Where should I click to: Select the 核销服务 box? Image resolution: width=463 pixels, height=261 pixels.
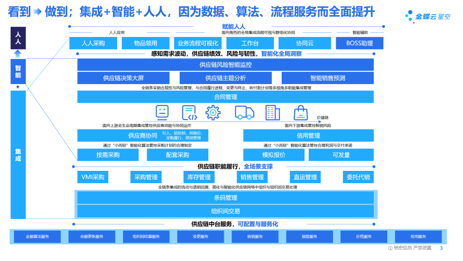click(255, 237)
